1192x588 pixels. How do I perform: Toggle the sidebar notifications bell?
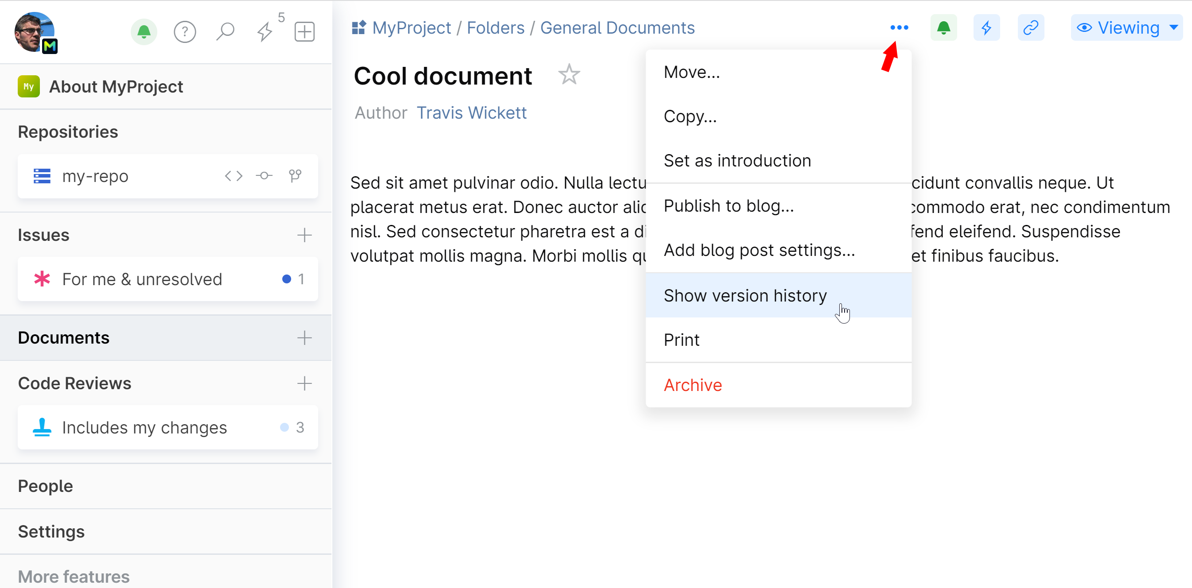pos(144,31)
